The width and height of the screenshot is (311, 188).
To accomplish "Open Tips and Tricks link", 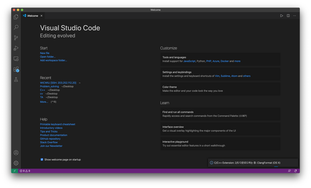I will 49,131.
